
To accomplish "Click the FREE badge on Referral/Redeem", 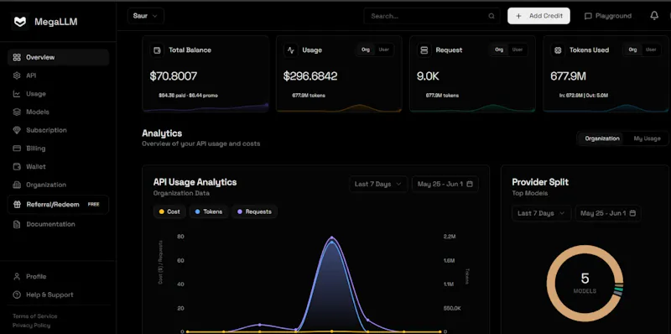I will point(94,205).
